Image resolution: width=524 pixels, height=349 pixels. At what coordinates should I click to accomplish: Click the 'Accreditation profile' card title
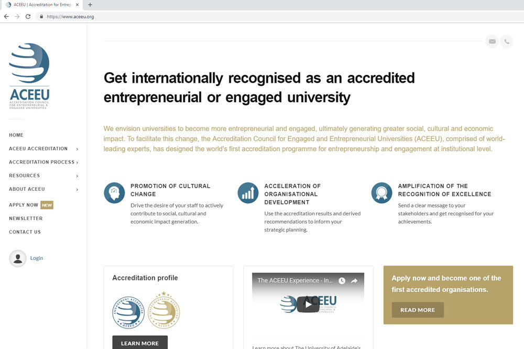click(x=145, y=278)
